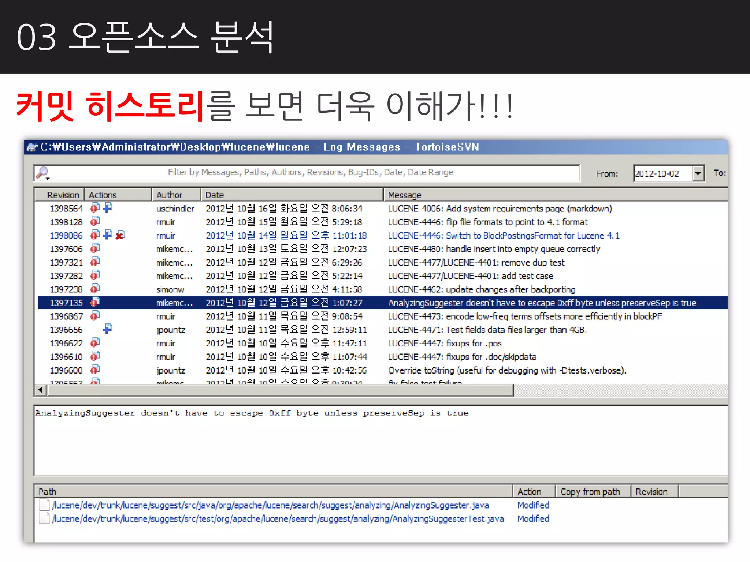Click message LUCENE-4473 encode low-freq terms

525,316
